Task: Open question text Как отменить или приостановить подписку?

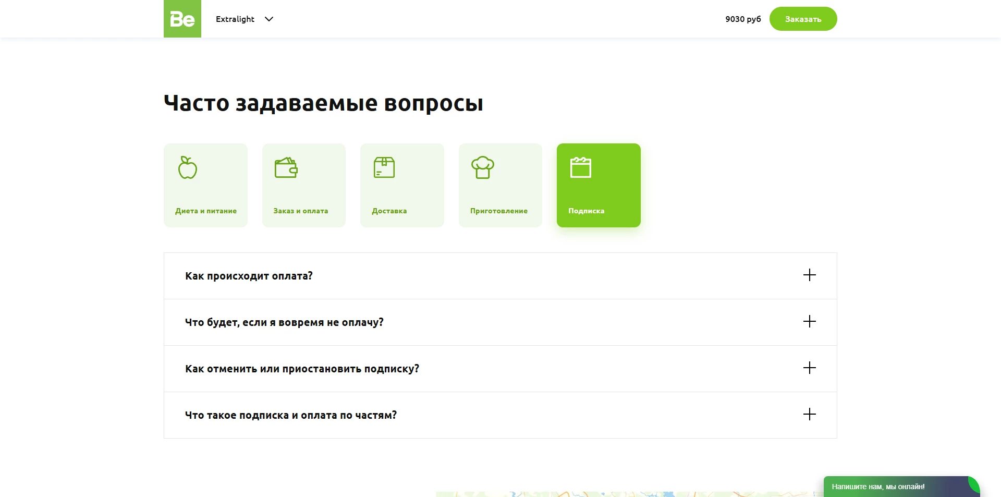Action: 302,369
